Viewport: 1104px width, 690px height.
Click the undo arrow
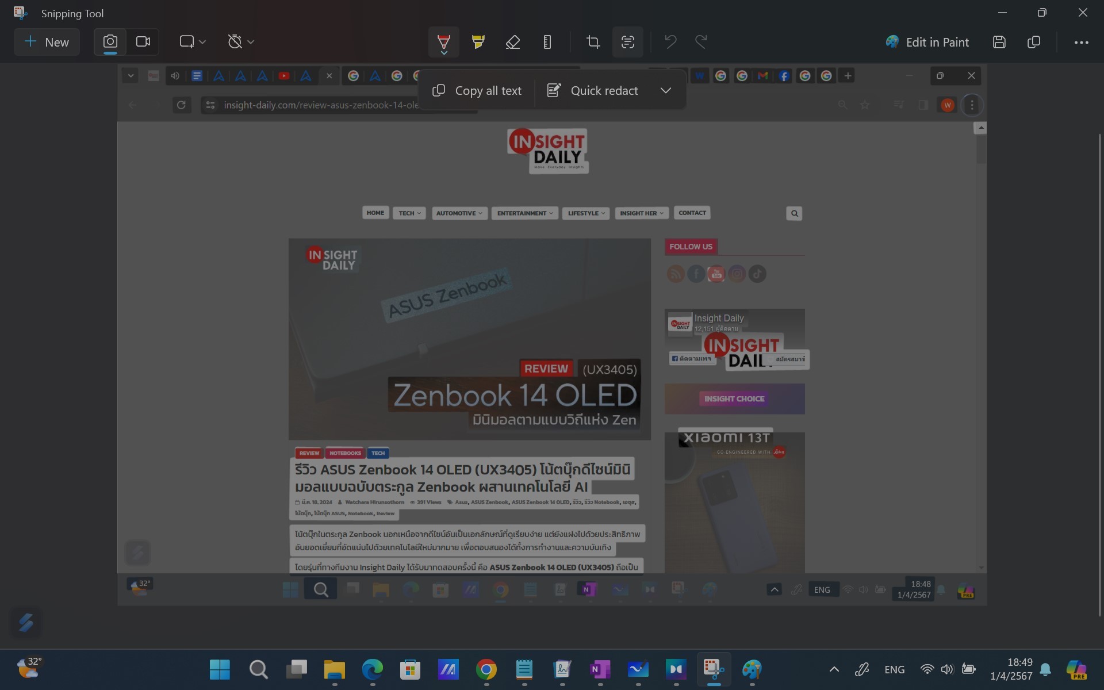[x=670, y=42]
